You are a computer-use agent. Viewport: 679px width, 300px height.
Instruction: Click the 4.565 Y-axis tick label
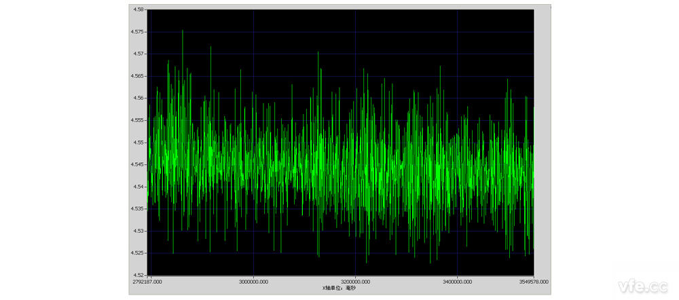[139, 76]
